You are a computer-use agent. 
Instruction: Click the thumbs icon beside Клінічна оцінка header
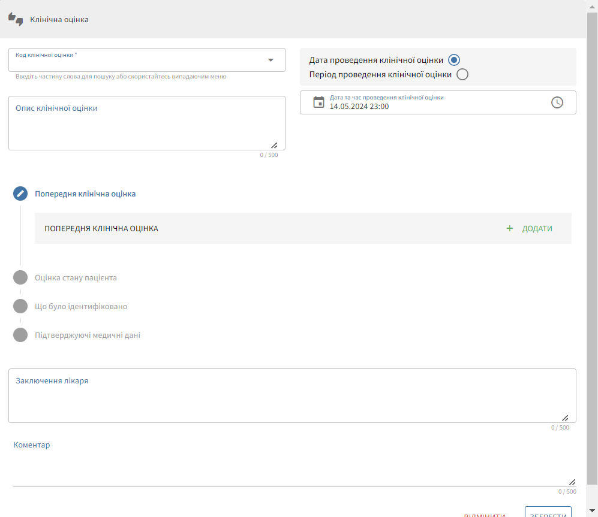coord(16,19)
